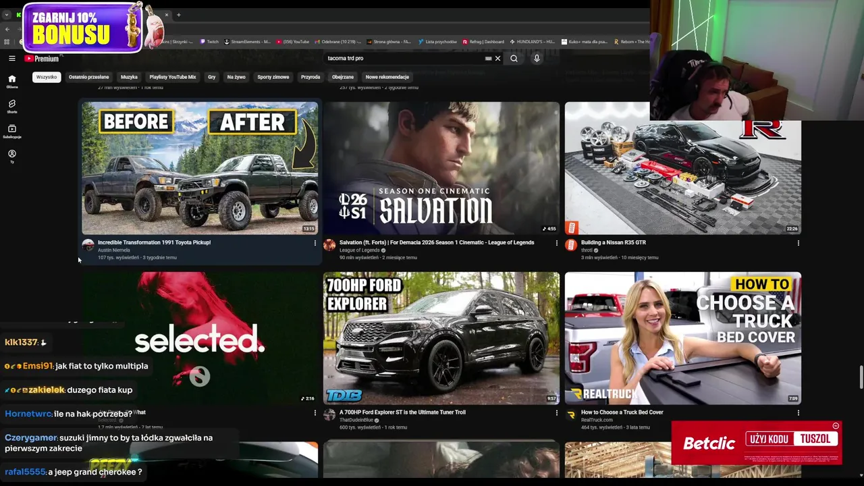Click title 'Building a Nissan R35 GTR'

pyautogui.click(x=614, y=242)
